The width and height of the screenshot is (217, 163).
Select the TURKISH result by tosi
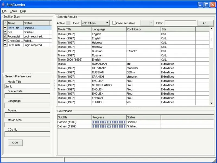[133, 102]
